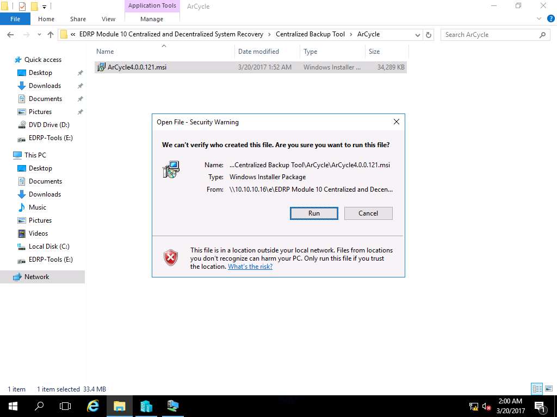Screen dimensions: 557x417
Task: Open EDRP-Tools (E:) under Quick access
Action: 51,138
